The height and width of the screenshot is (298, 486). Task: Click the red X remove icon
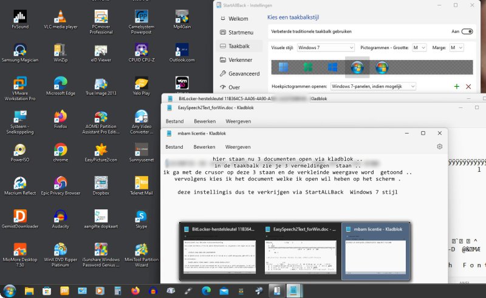tap(468, 87)
